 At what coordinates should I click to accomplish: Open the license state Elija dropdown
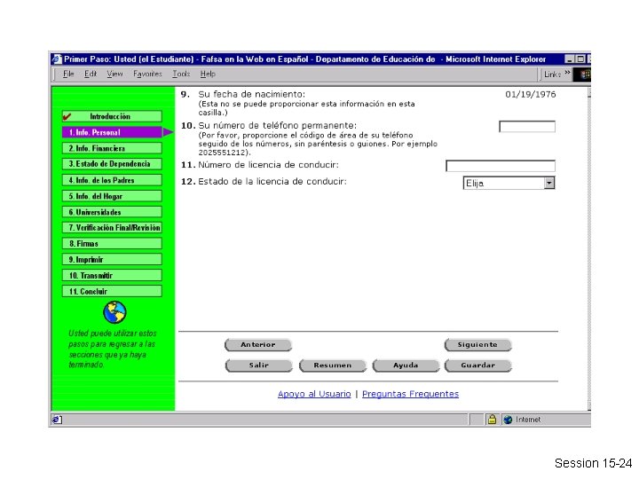509,184
